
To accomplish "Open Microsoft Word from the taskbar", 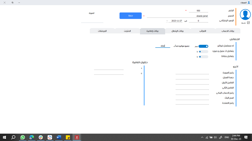I will 59,137.
